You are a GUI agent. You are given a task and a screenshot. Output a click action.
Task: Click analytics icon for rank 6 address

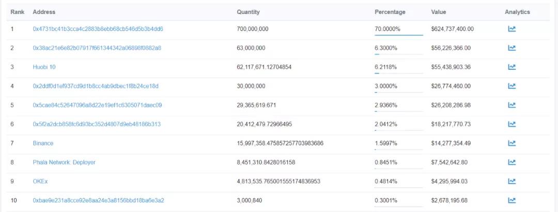[512, 124]
